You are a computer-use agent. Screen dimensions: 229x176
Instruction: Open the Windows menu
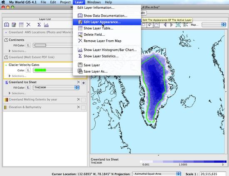point(94,2)
